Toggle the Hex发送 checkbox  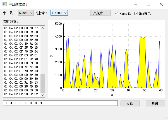click(x=117, y=14)
